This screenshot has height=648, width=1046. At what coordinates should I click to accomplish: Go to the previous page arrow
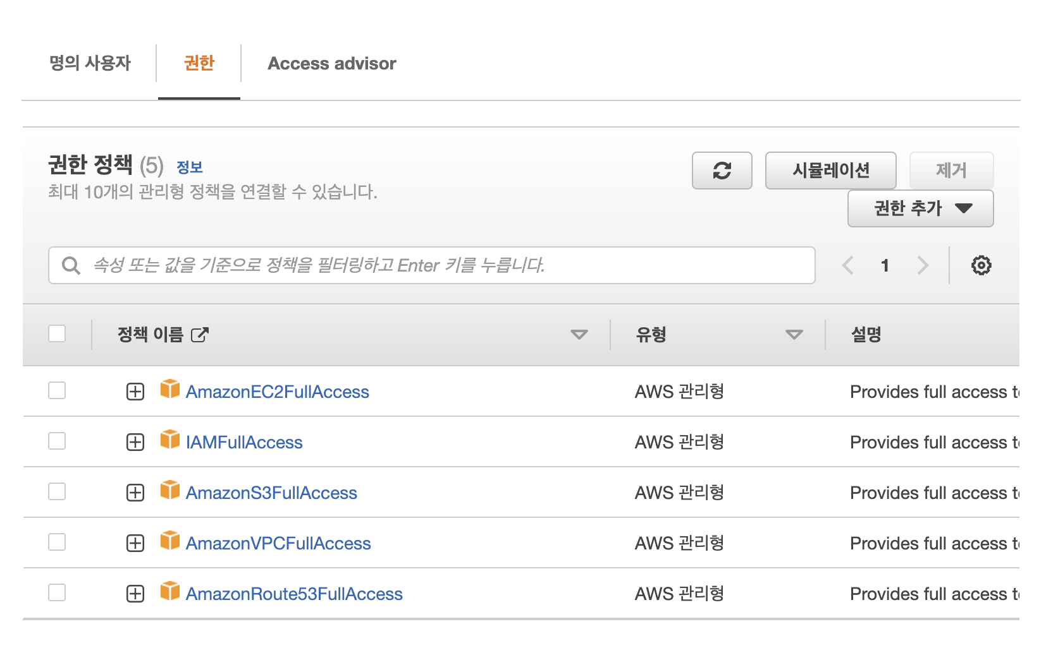pyautogui.click(x=848, y=265)
